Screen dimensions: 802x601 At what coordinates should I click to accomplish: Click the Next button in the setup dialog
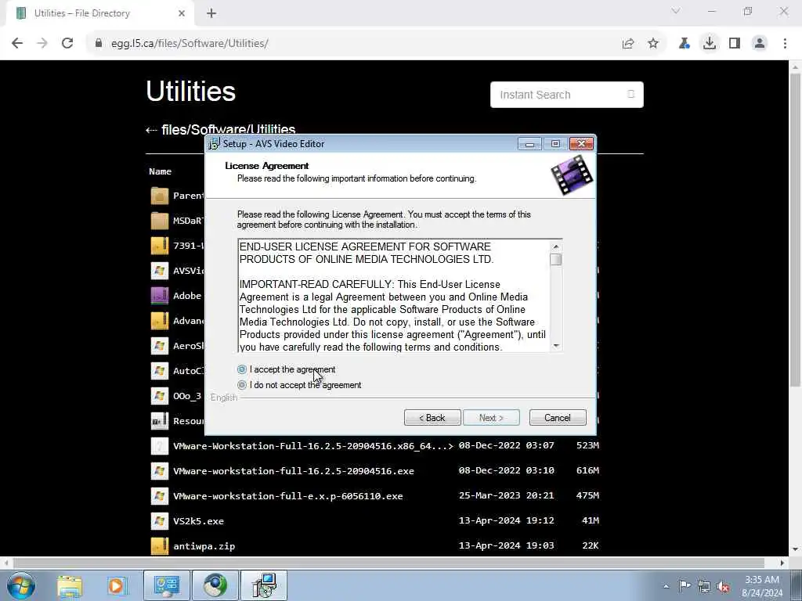[x=491, y=418]
